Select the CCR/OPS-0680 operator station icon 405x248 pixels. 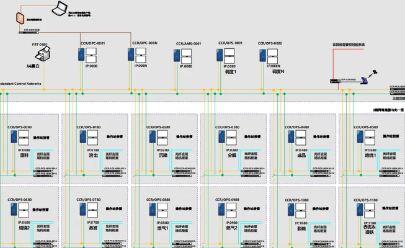(20, 210)
